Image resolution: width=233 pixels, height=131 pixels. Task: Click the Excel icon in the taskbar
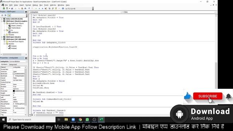102,120
